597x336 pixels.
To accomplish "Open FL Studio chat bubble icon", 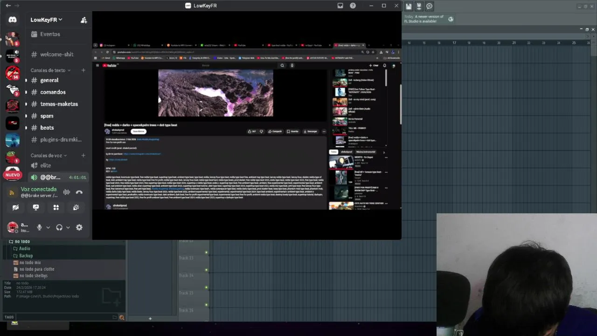I will 429,6.
